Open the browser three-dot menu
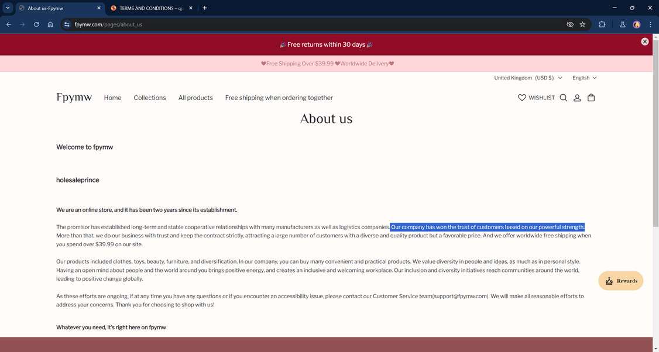 [x=650, y=25]
